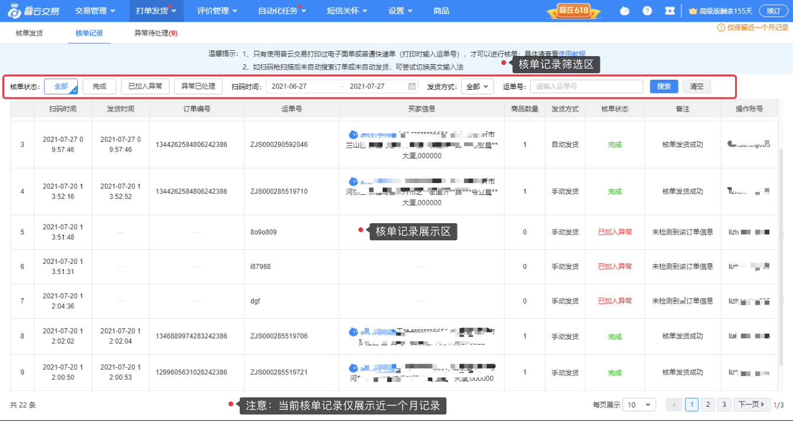
Task: Click the buyer chat icon in row 8
Action: click(354, 331)
